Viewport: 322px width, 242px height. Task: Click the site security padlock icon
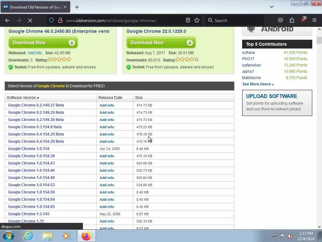tap(60, 20)
